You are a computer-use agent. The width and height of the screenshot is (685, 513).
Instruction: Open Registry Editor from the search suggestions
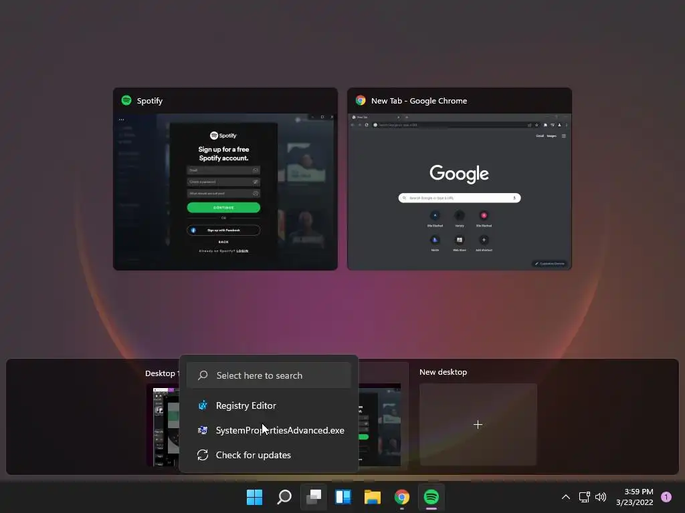269,405
